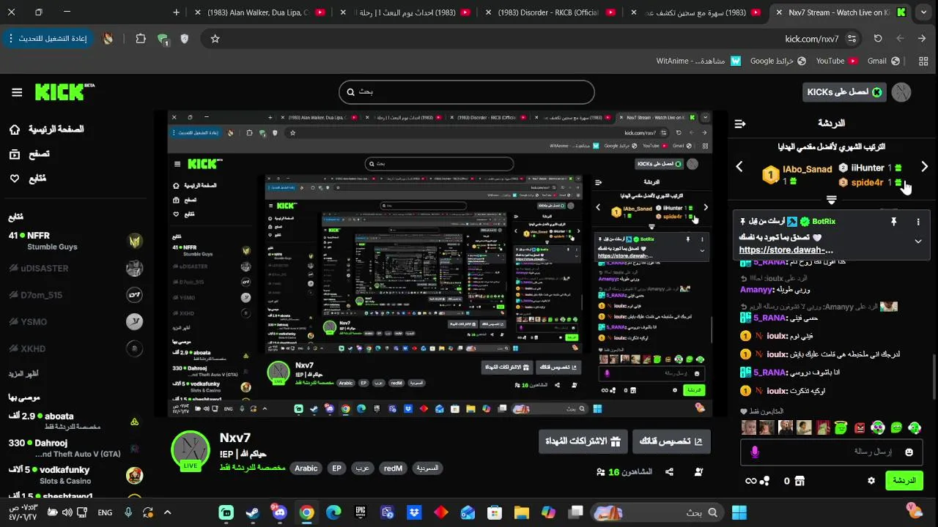Bookmark this page with the star icon
The image size is (938, 527).
coord(215,39)
